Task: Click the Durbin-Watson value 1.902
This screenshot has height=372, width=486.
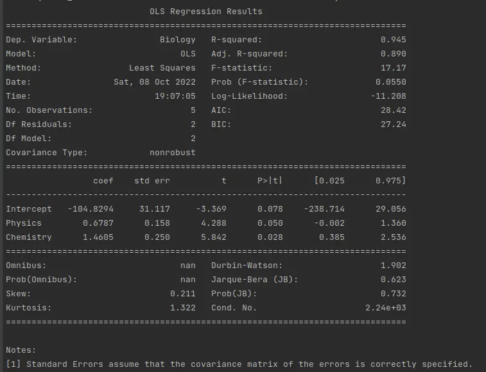Action: (394, 266)
